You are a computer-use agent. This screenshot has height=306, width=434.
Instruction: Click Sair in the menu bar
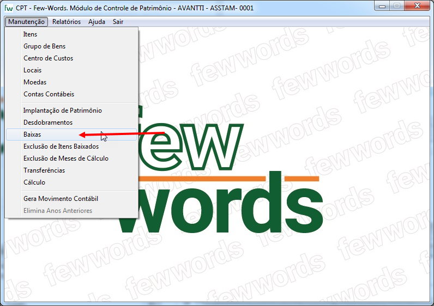pyautogui.click(x=118, y=22)
